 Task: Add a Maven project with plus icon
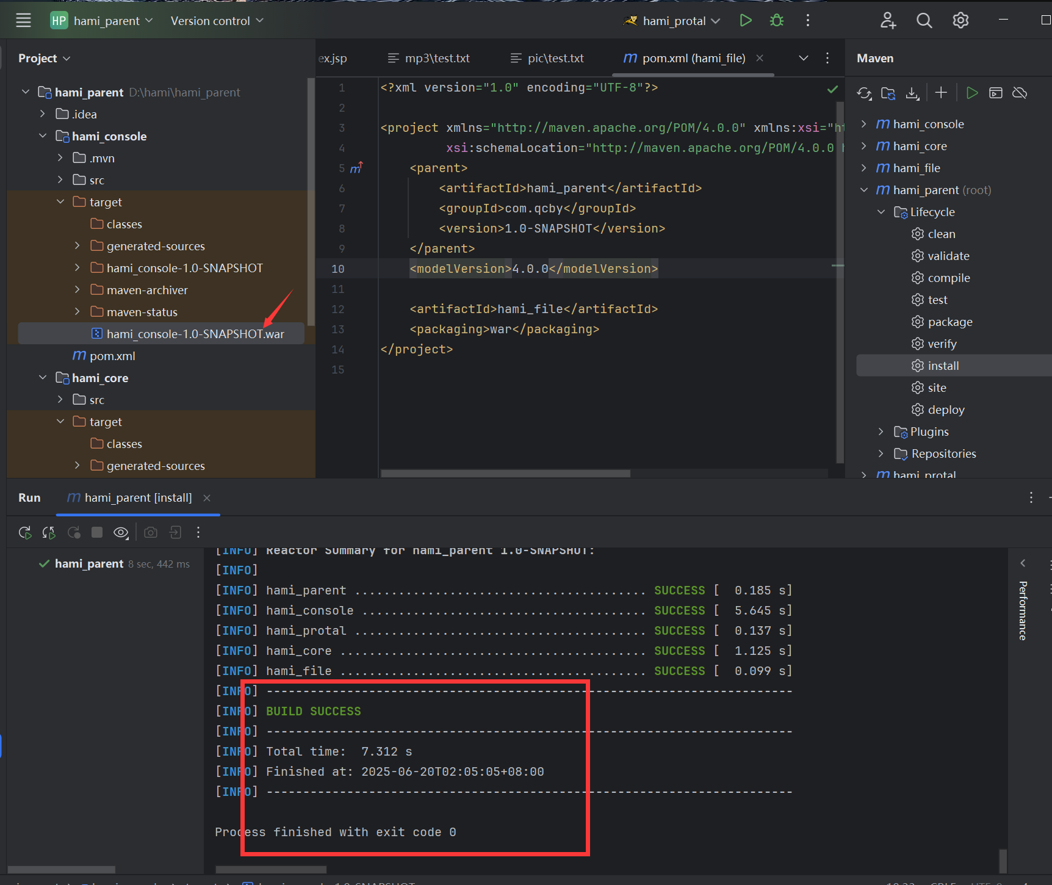click(x=941, y=93)
